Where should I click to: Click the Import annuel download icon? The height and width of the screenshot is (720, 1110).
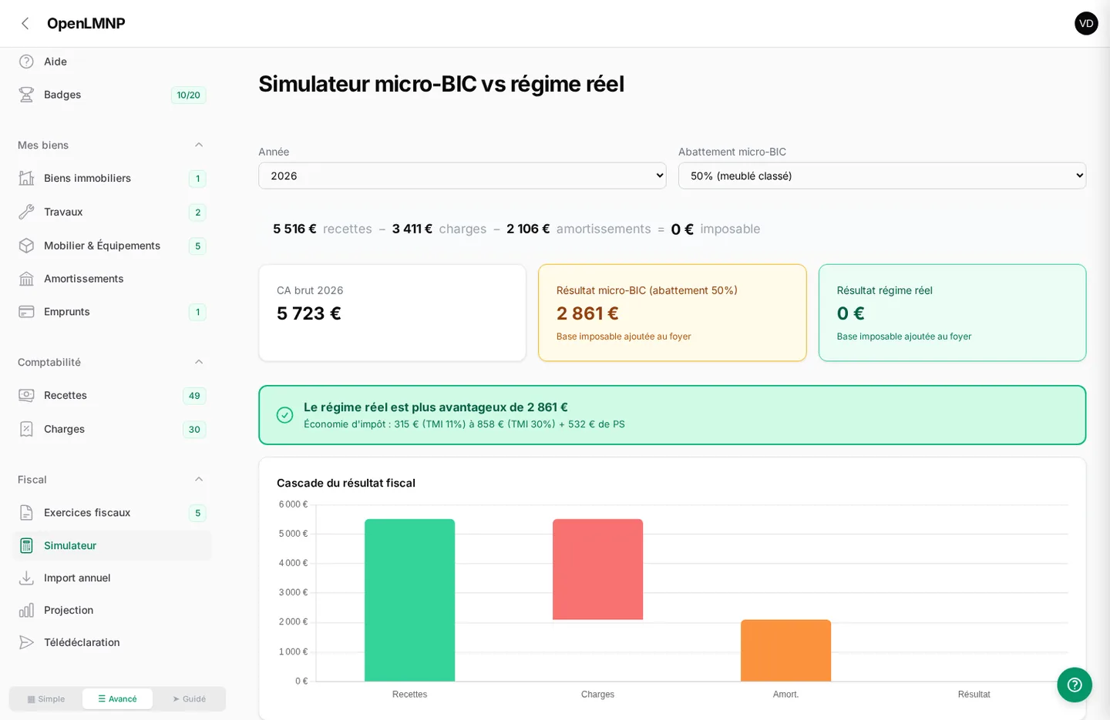click(26, 578)
